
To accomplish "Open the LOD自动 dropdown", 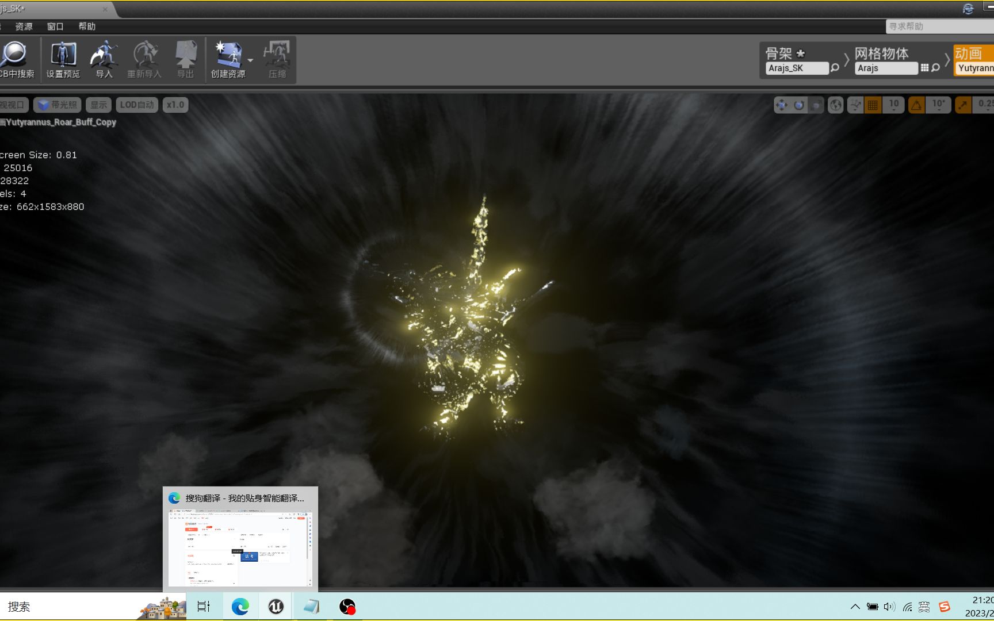I will (137, 105).
